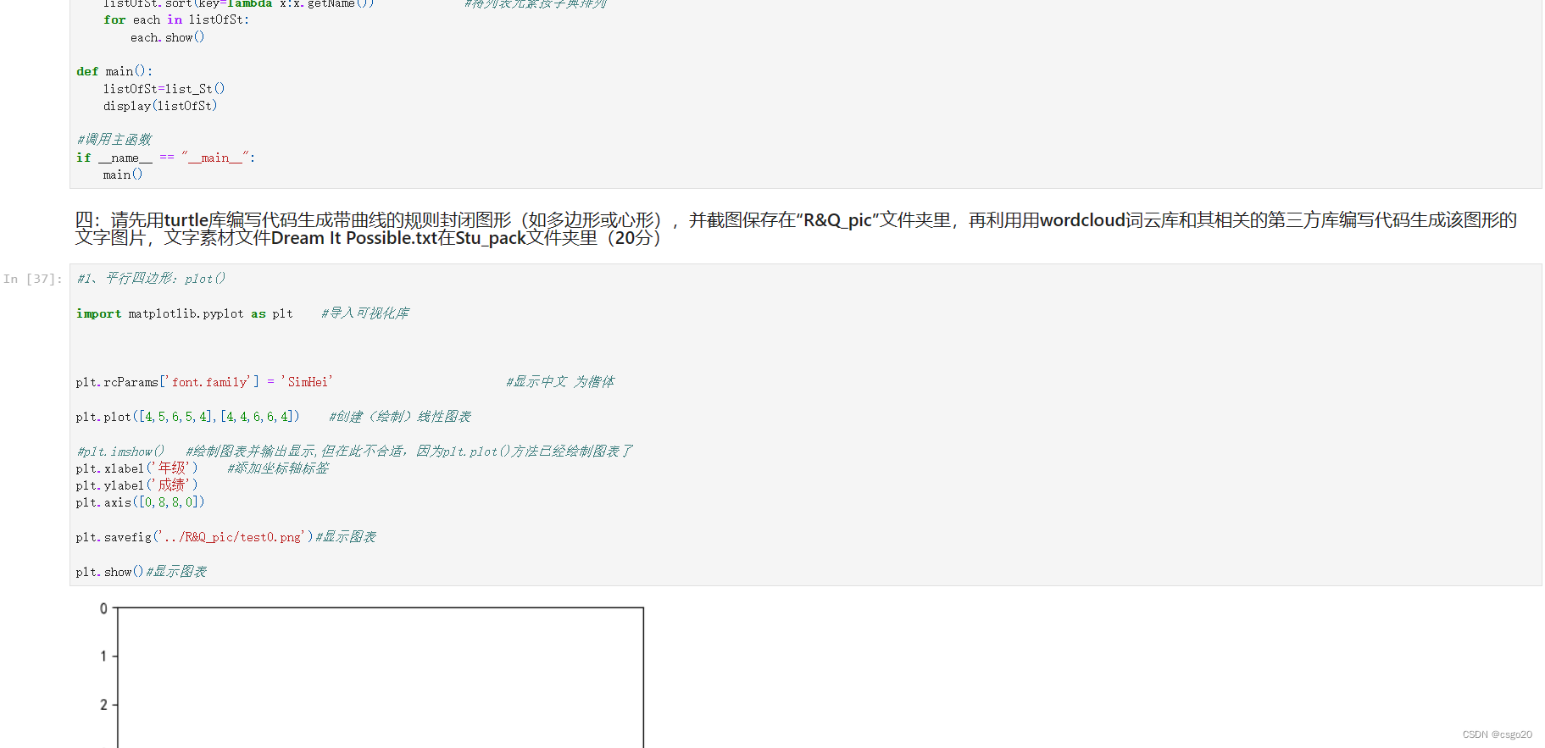The height and width of the screenshot is (748, 1545).
Task: Click the plt.axis([0,8,8,0]) line
Action: 140,502
